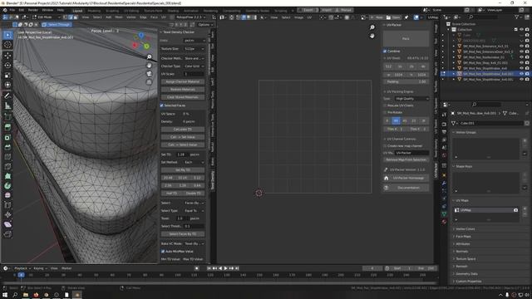Hide the Collection with its eye icon
Viewport: 532px width, 299px height.
(x=521, y=30)
